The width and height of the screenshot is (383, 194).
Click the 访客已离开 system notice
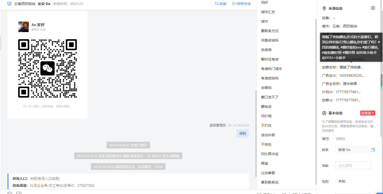click(x=128, y=145)
